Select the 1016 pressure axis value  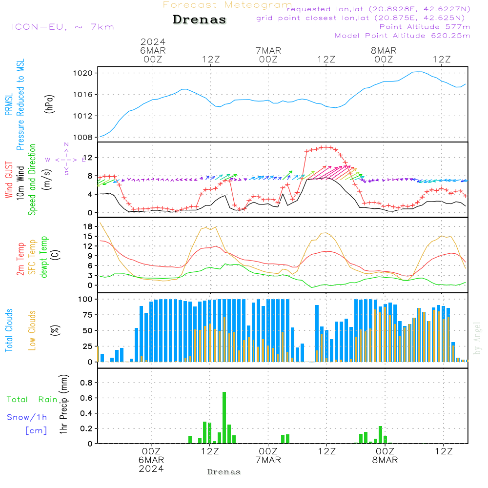(82, 95)
